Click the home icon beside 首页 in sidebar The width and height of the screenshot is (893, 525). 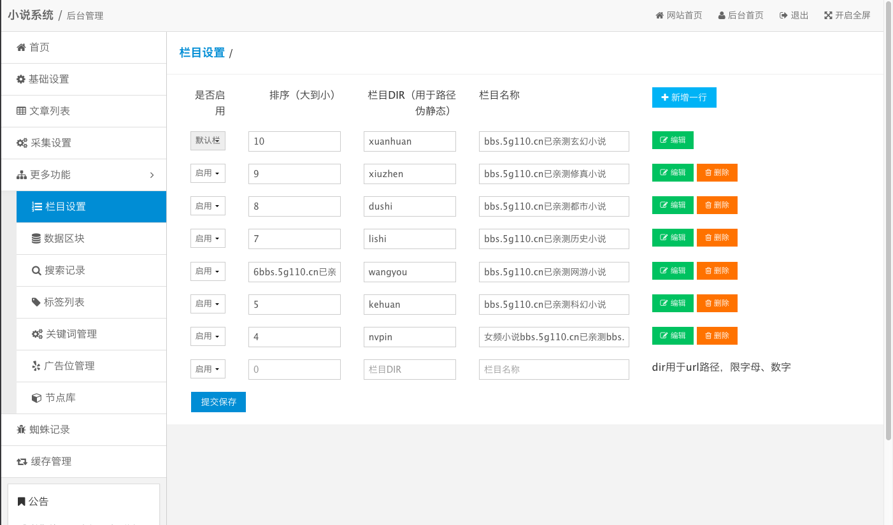click(21, 47)
